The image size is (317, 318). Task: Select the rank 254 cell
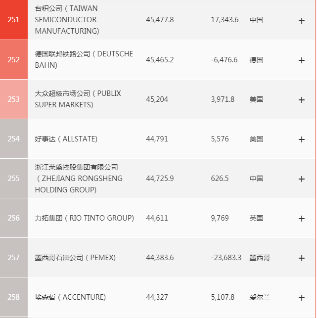tap(14, 139)
